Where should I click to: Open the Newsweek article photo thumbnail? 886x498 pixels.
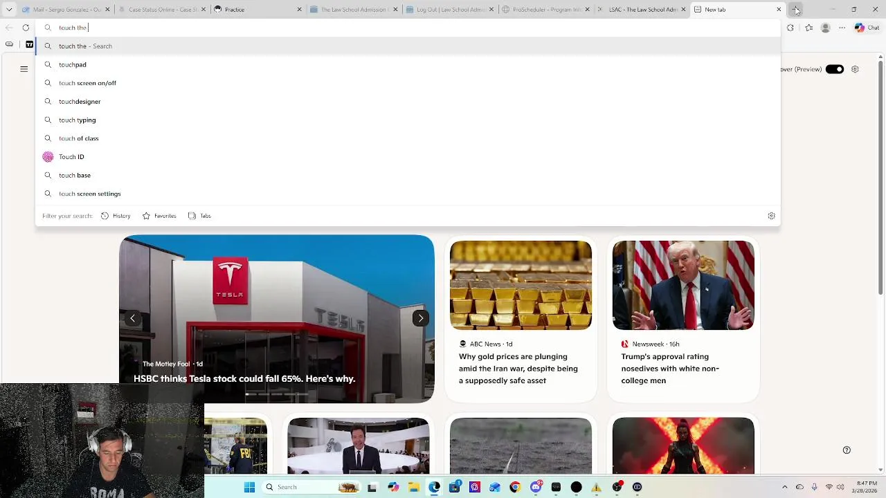pos(683,285)
